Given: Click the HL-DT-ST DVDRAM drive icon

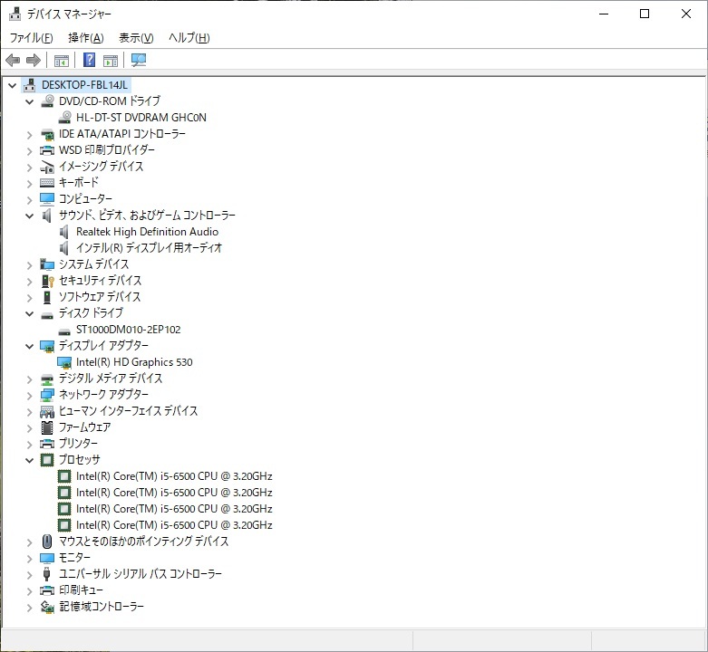Looking at the screenshot, I should coord(64,118).
